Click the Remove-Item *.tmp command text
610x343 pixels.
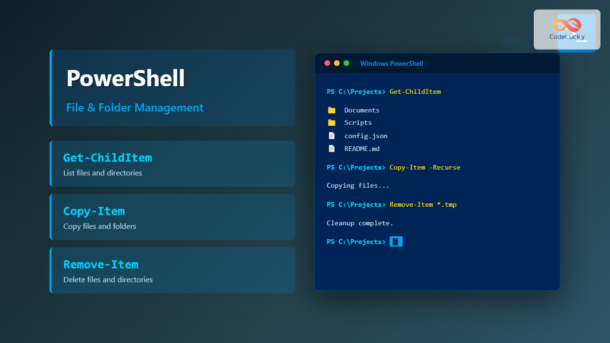tap(423, 204)
